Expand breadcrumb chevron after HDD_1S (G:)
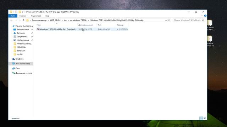The width and height of the screenshot is (227, 127). [62, 20]
